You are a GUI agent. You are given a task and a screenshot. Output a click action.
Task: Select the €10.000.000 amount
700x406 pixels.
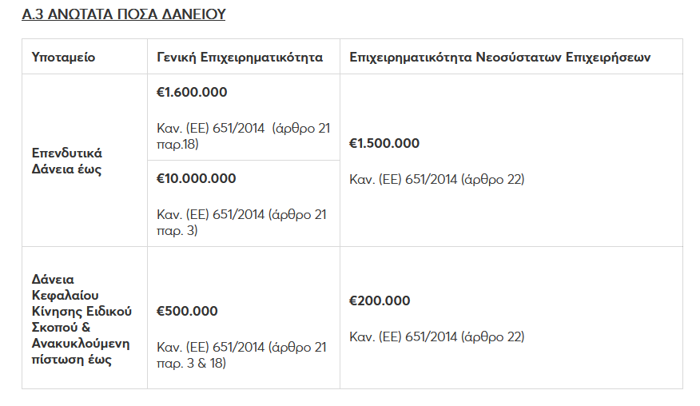197,179
